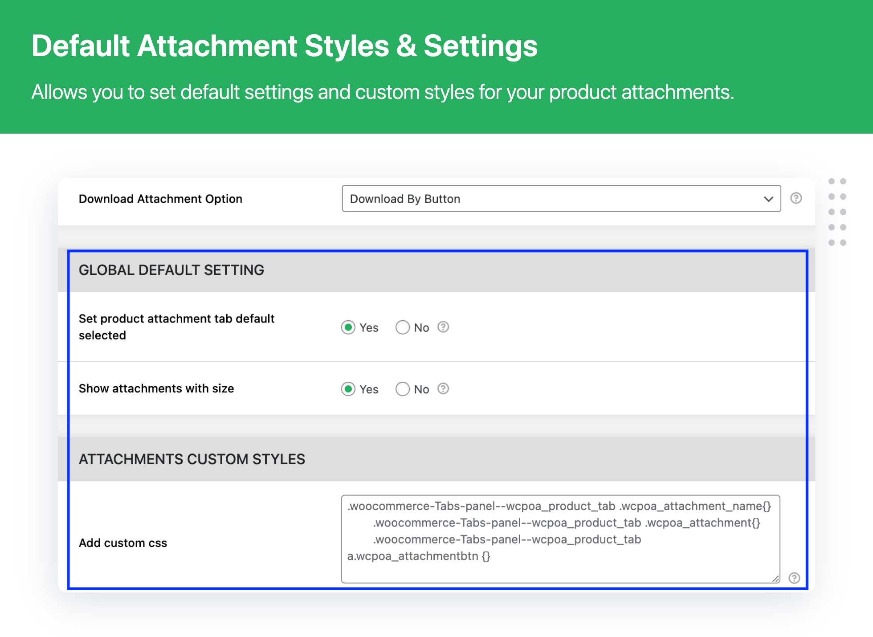
Task: Enable Yes for Show attachments with size
Action: point(348,389)
